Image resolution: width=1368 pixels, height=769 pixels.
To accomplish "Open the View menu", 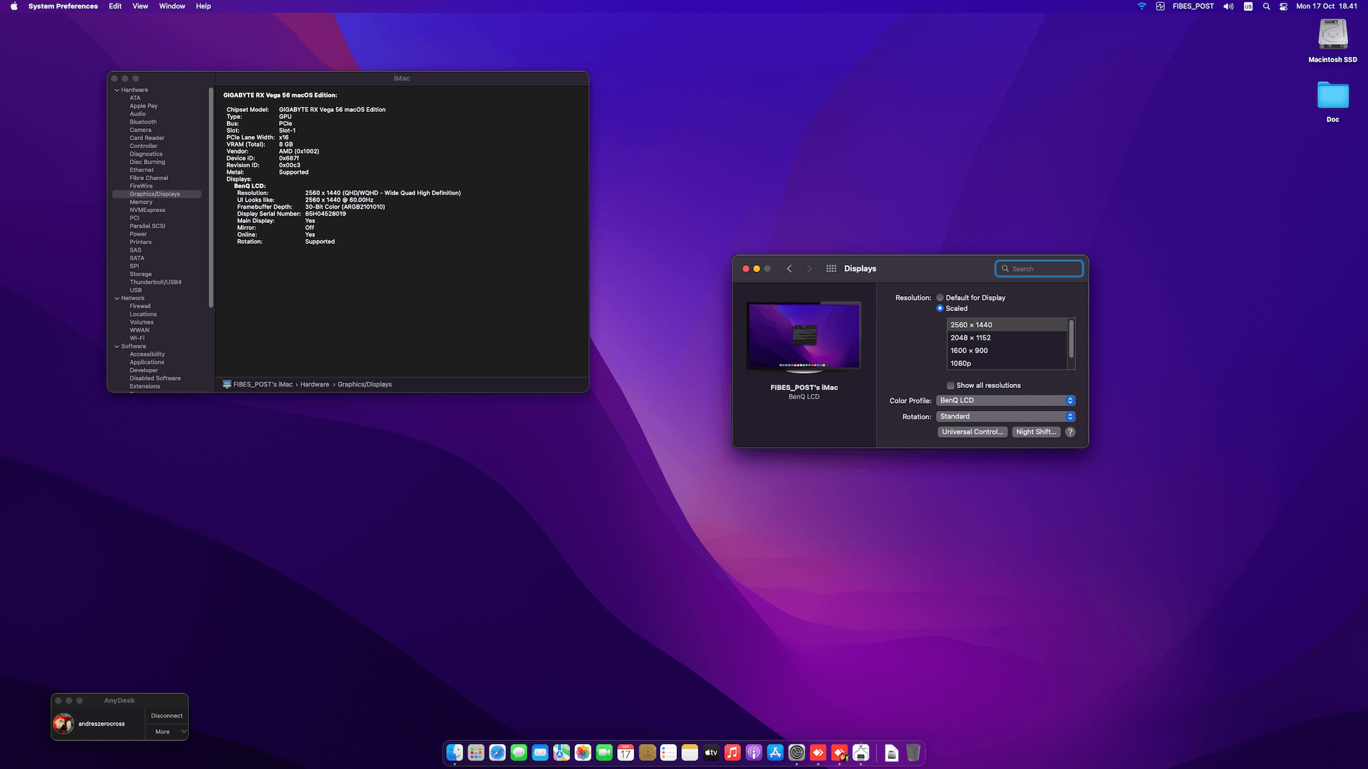I will [140, 6].
